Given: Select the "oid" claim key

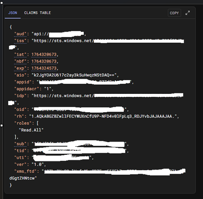Looking at the screenshot, I should click(x=20, y=110).
